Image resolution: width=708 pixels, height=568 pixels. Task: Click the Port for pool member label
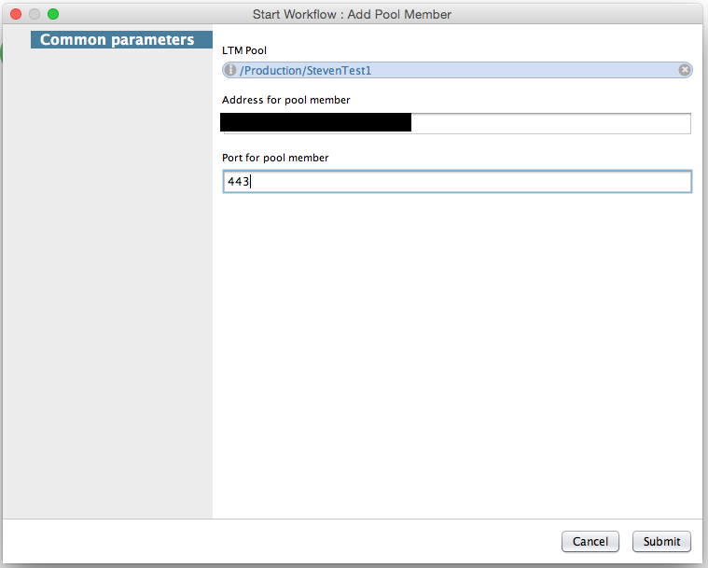coord(275,158)
